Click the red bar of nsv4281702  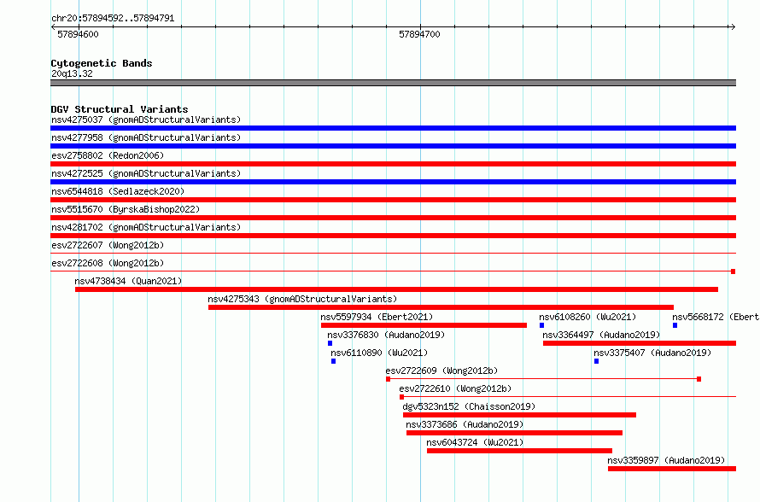pyautogui.click(x=393, y=236)
